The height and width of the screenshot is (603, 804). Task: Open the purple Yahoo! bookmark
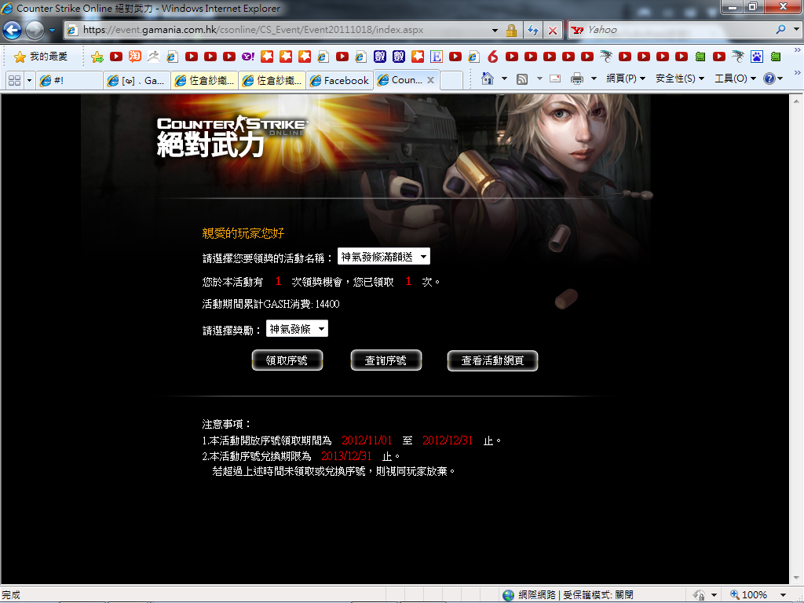(247, 57)
